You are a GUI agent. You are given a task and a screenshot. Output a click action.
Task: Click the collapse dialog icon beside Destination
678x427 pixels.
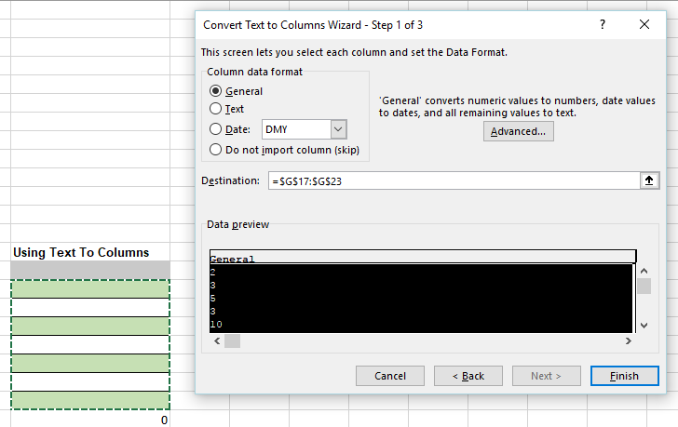650,180
